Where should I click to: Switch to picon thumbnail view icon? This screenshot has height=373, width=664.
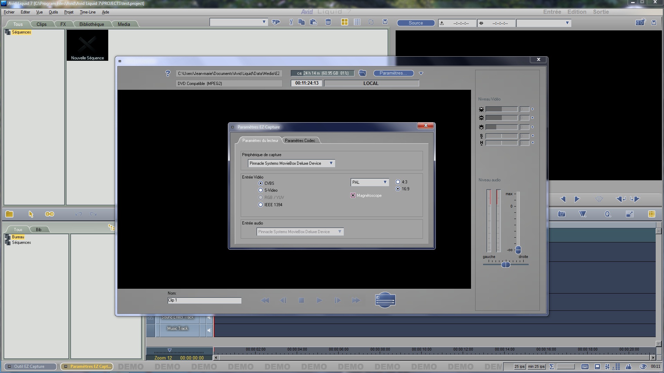(x=344, y=22)
